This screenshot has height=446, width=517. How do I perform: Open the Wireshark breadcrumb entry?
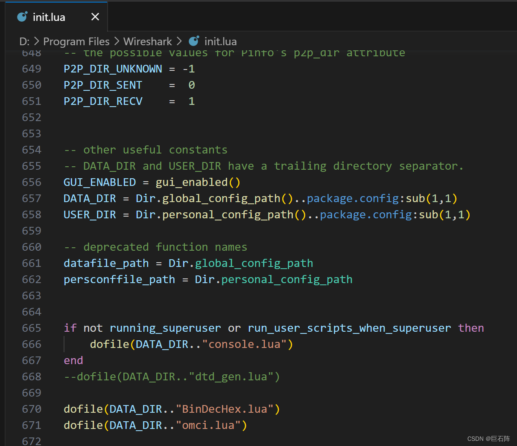148,41
